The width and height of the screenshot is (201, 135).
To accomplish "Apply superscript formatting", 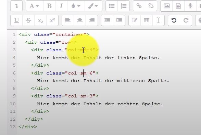I will click(52, 20).
